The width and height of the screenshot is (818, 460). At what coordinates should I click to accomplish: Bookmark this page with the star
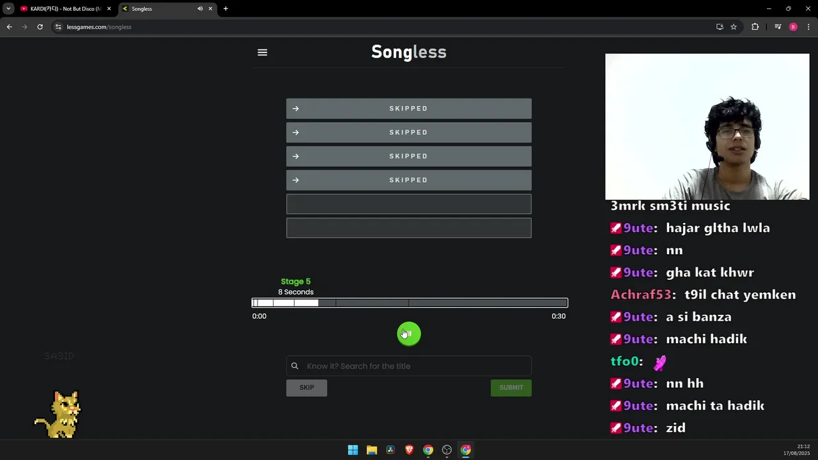(734, 27)
